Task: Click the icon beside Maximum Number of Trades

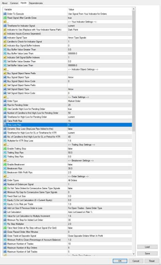Action: point(5,244)
